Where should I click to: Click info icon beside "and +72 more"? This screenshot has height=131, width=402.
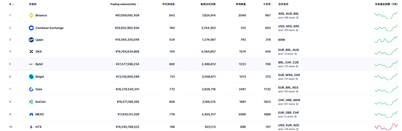(297, 67)
